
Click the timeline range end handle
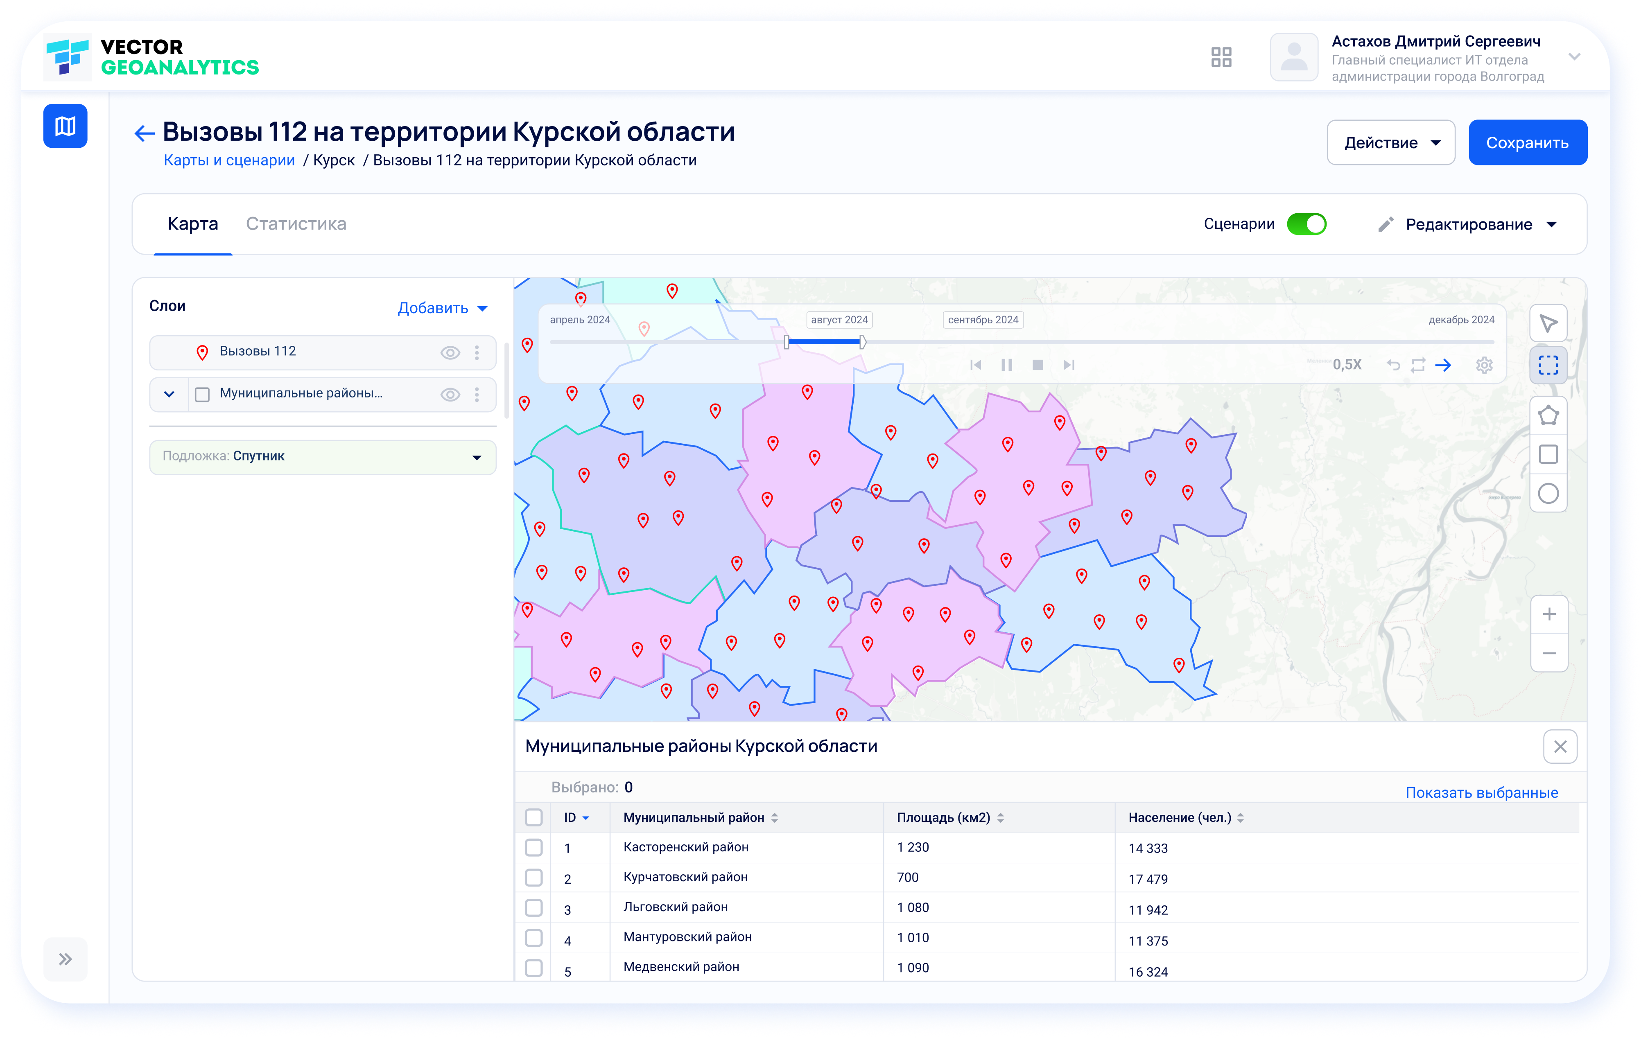click(863, 342)
